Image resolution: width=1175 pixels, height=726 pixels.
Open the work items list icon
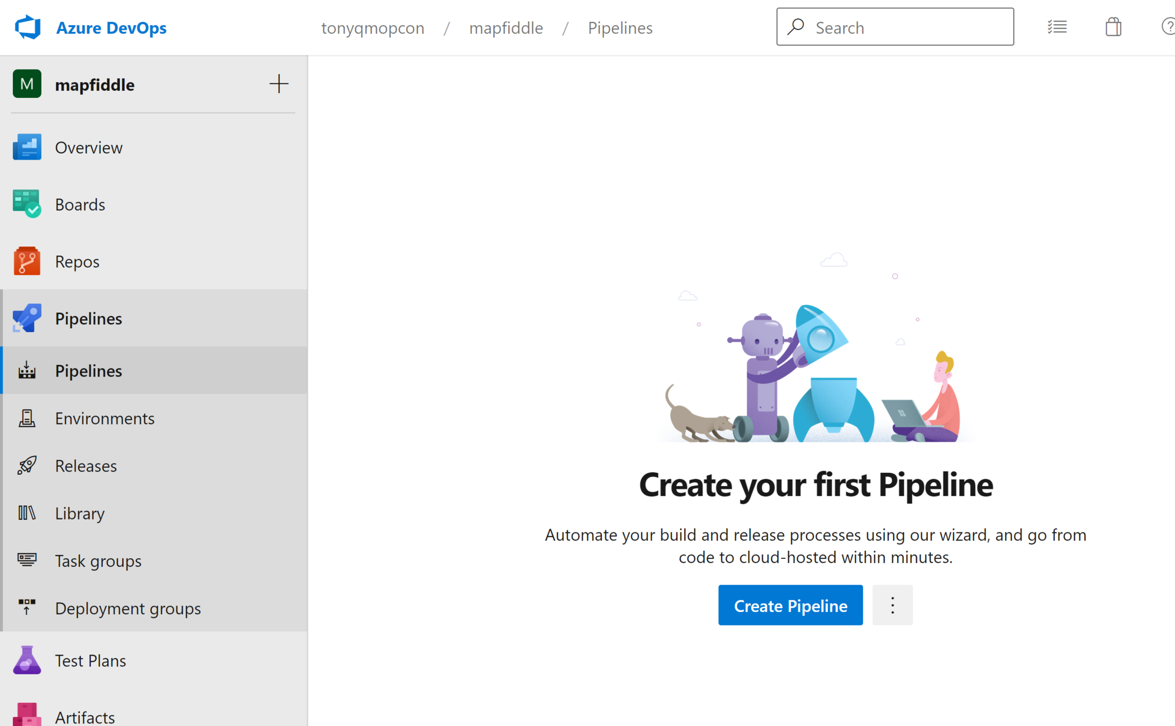click(1057, 27)
